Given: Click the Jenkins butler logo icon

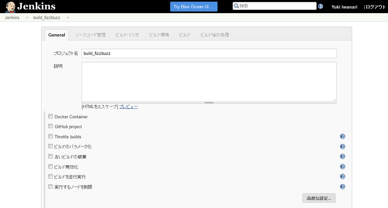Looking at the screenshot, I should pos(10,7).
